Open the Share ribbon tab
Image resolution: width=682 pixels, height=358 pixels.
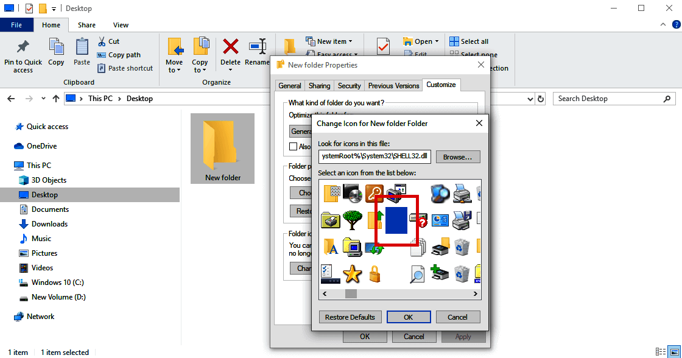point(86,25)
